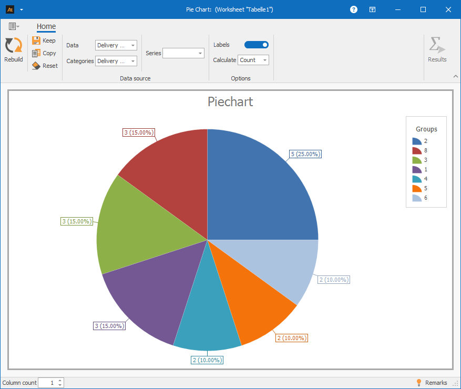
Task: Toggle the Labels switch off
Action: 257,45
